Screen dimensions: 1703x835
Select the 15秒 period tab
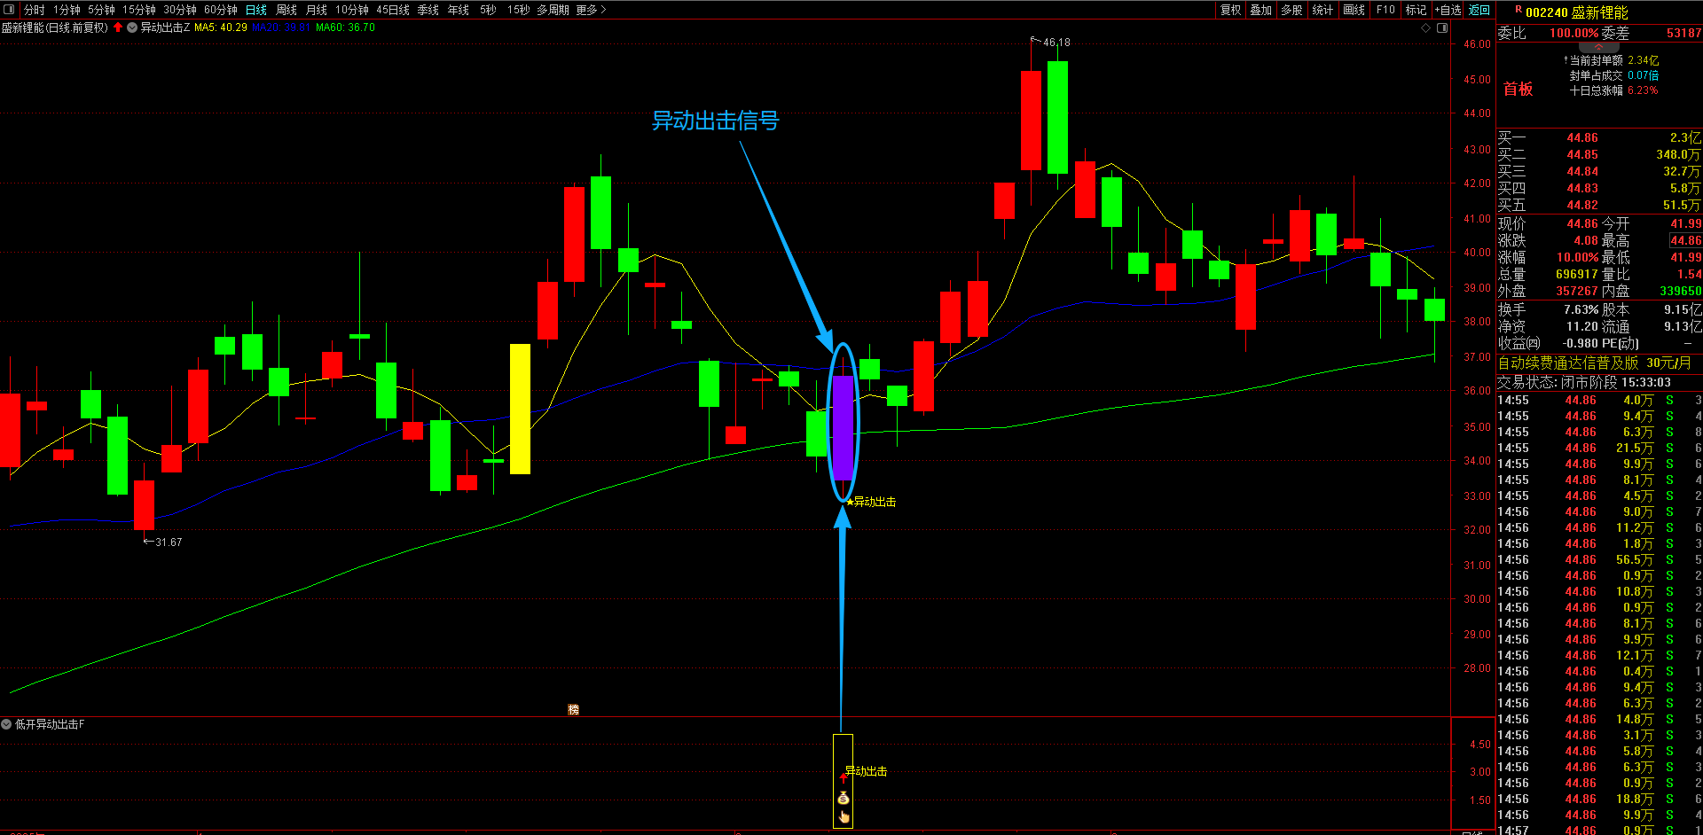[519, 10]
